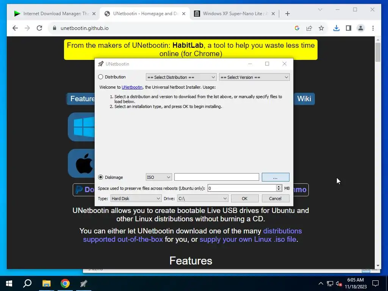Image resolution: width=388 pixels, height=291 pixels.
Task: Open the Hard Disk type dropdown
Action: (136, 199)
